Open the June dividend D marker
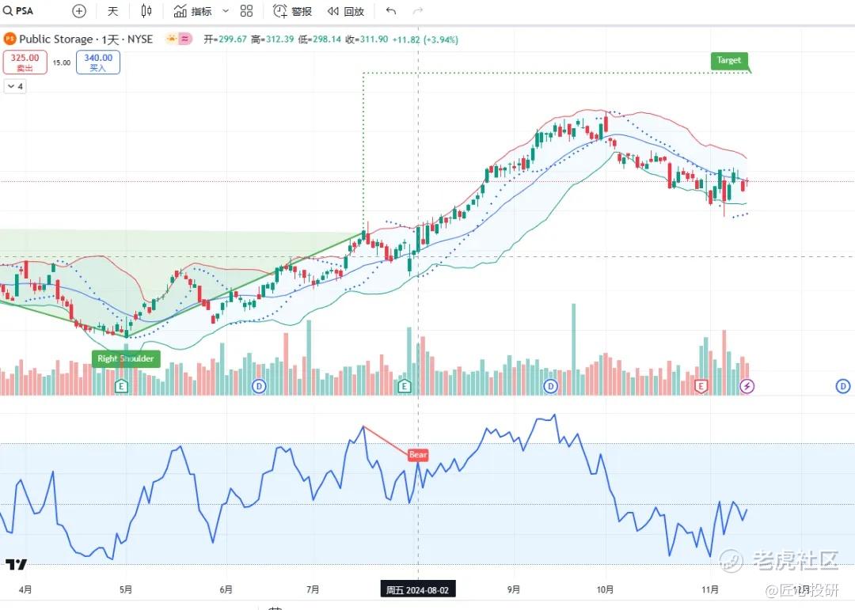855x610 pixels. (x=258, y=387)
